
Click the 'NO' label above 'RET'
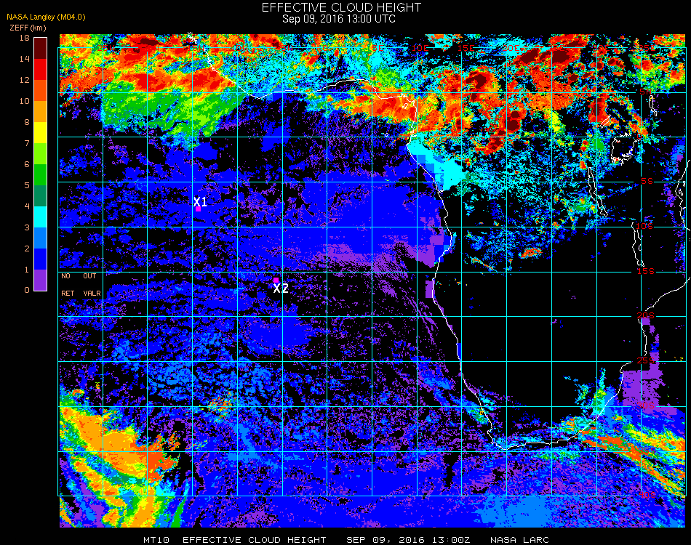[65, 276]
